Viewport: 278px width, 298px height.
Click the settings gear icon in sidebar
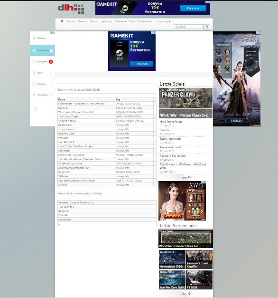[x=34, y=95]
